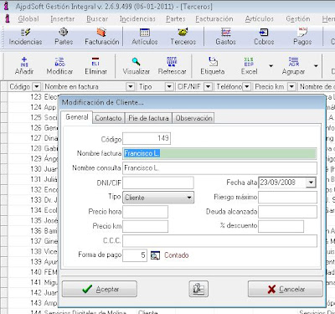Open the Precio km column filter dropdown
Screen dimensions: 335x314
291,87
